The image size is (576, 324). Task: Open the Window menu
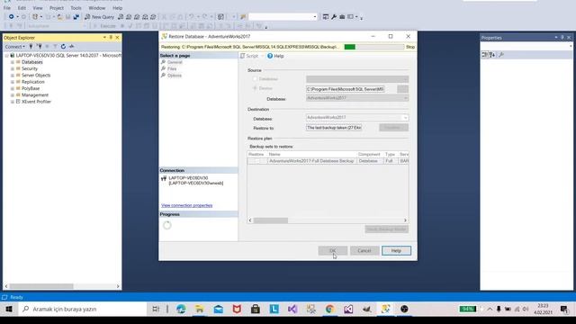96,8
